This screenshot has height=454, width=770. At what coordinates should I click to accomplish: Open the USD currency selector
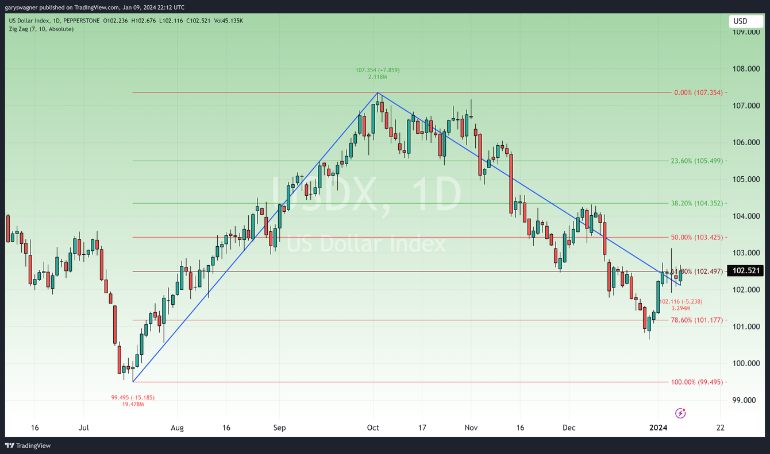click(745, 21)
